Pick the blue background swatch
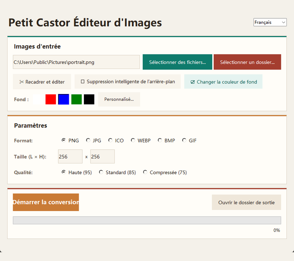Screen dimensions: 294x261 (x=64, y=99)
